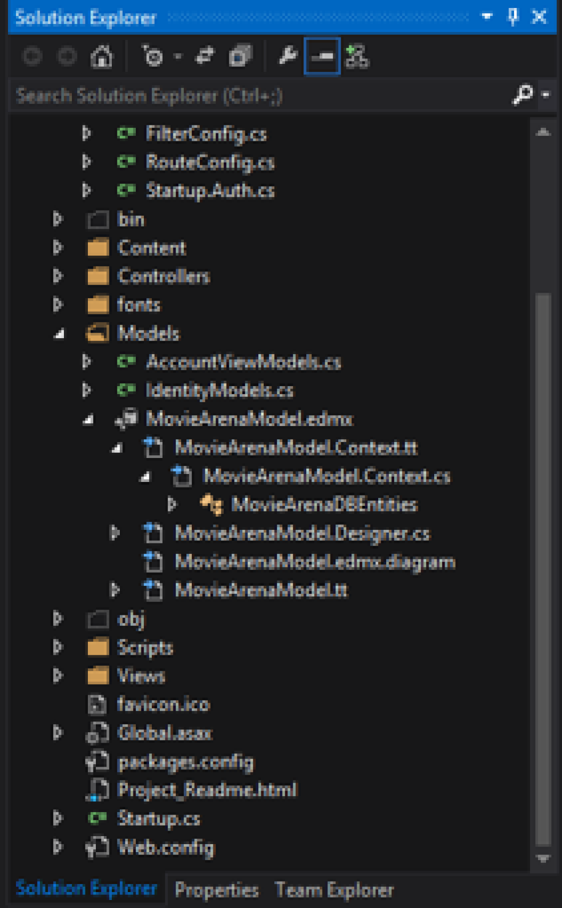Click the packages.config file icon
Image resolution: width=562 pixels, height=908 pixels.
[x=97, y=761]
